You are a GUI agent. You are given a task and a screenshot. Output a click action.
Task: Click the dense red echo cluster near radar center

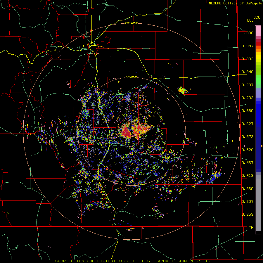(x=126, y=132)
